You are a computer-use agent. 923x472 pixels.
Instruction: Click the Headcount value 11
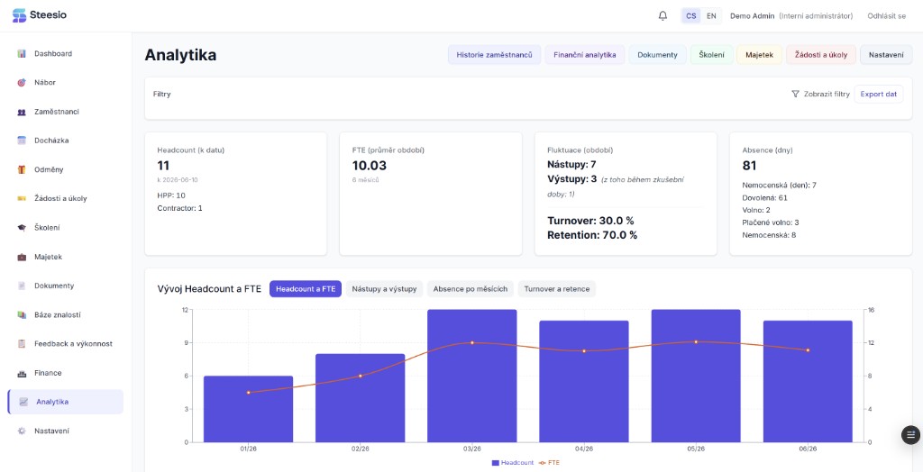164,166
